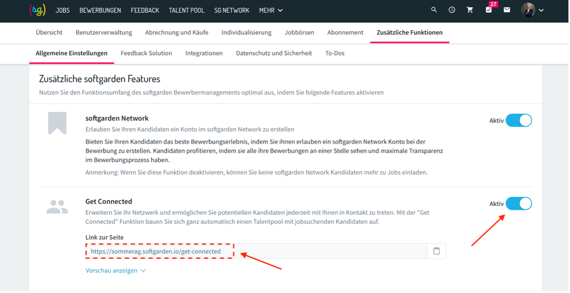This screenshot has width=570, height=293.
Task: Open FEEDBACK in top navigation
Action: (x=145, y=10)
